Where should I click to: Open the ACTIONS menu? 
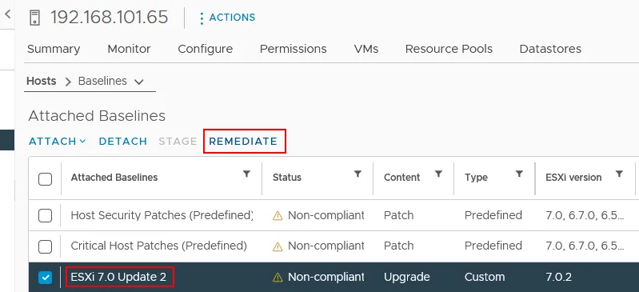[x=227, y=18]
